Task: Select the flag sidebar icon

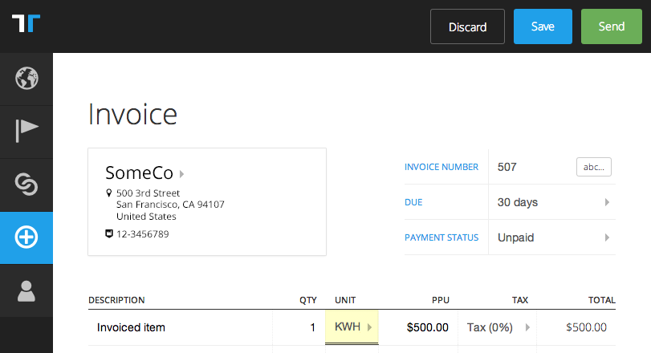Action: point(26,131)
